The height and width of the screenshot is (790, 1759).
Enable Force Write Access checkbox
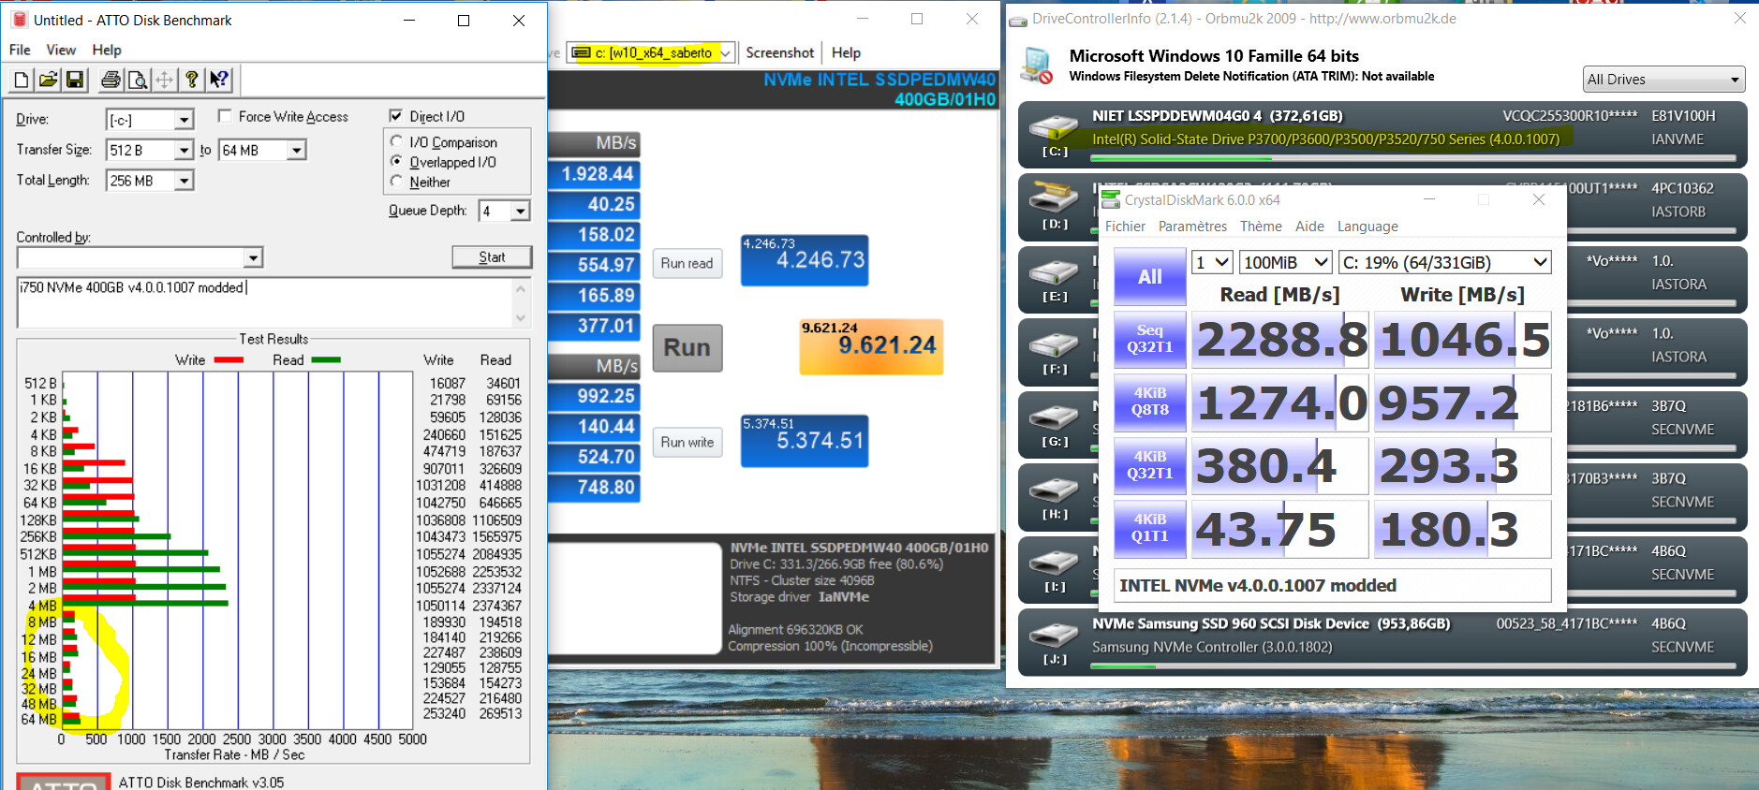pyautogui.click(x=225, y=116)
